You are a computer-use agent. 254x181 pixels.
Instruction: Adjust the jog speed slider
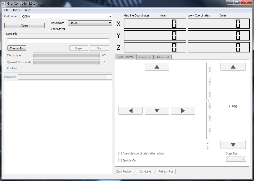coord(207,101)
